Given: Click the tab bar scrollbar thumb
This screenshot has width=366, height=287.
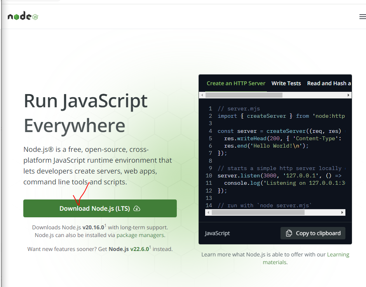Looking at the screenshot, I should click(x=244, y=95).
